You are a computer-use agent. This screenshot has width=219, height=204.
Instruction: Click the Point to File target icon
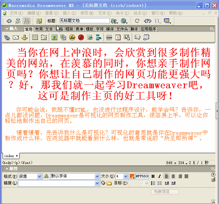pyautogui.click(x=103, y=183)
